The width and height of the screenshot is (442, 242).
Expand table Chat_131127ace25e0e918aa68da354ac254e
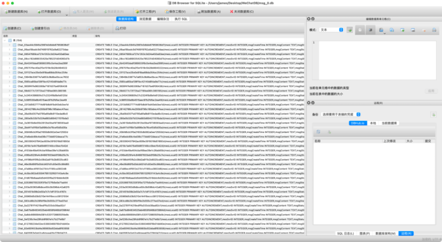(x=9, y=73)
